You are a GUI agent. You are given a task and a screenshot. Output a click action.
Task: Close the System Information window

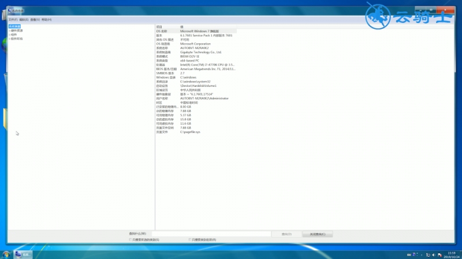click(445, 10)
